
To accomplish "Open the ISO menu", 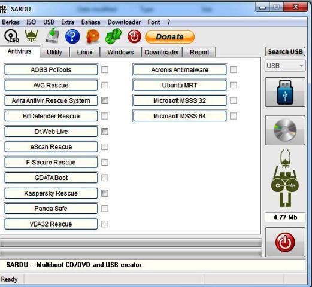I will coord(31,22).
